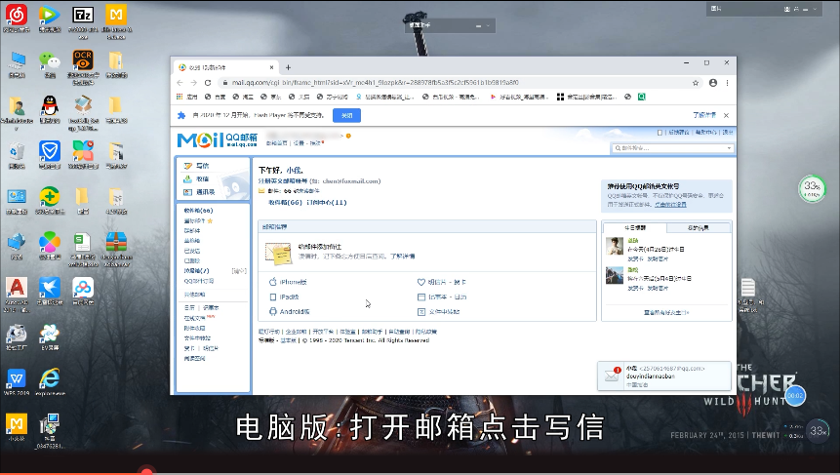The image size is (840, 475).
Task: Open 收件箱(66) link under greeting
Action: pyautogui.click(x=285, y=203)
